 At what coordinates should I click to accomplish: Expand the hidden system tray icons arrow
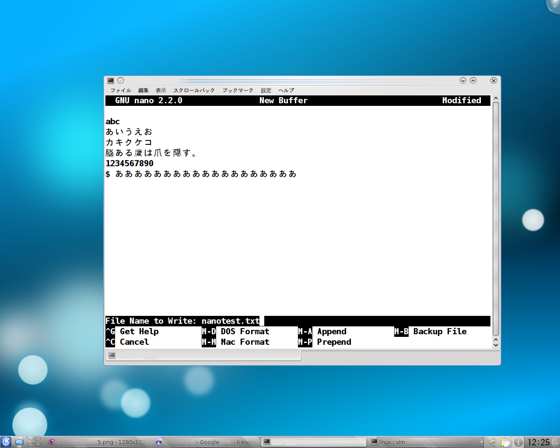[481, 442]
